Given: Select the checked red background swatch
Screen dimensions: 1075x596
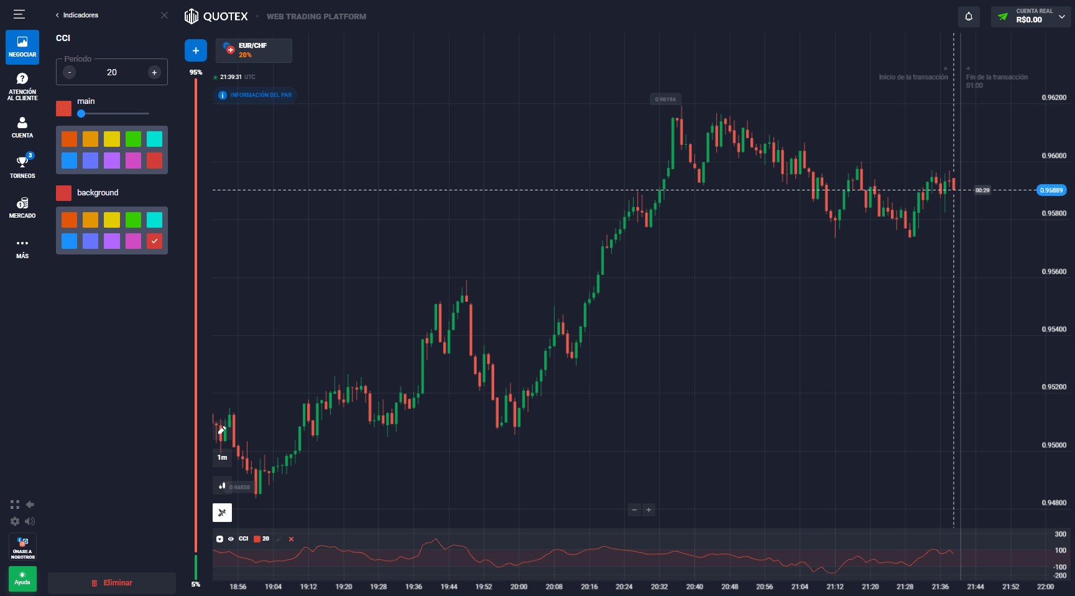Looking at the screenshot, I should (x=154, y=241).
